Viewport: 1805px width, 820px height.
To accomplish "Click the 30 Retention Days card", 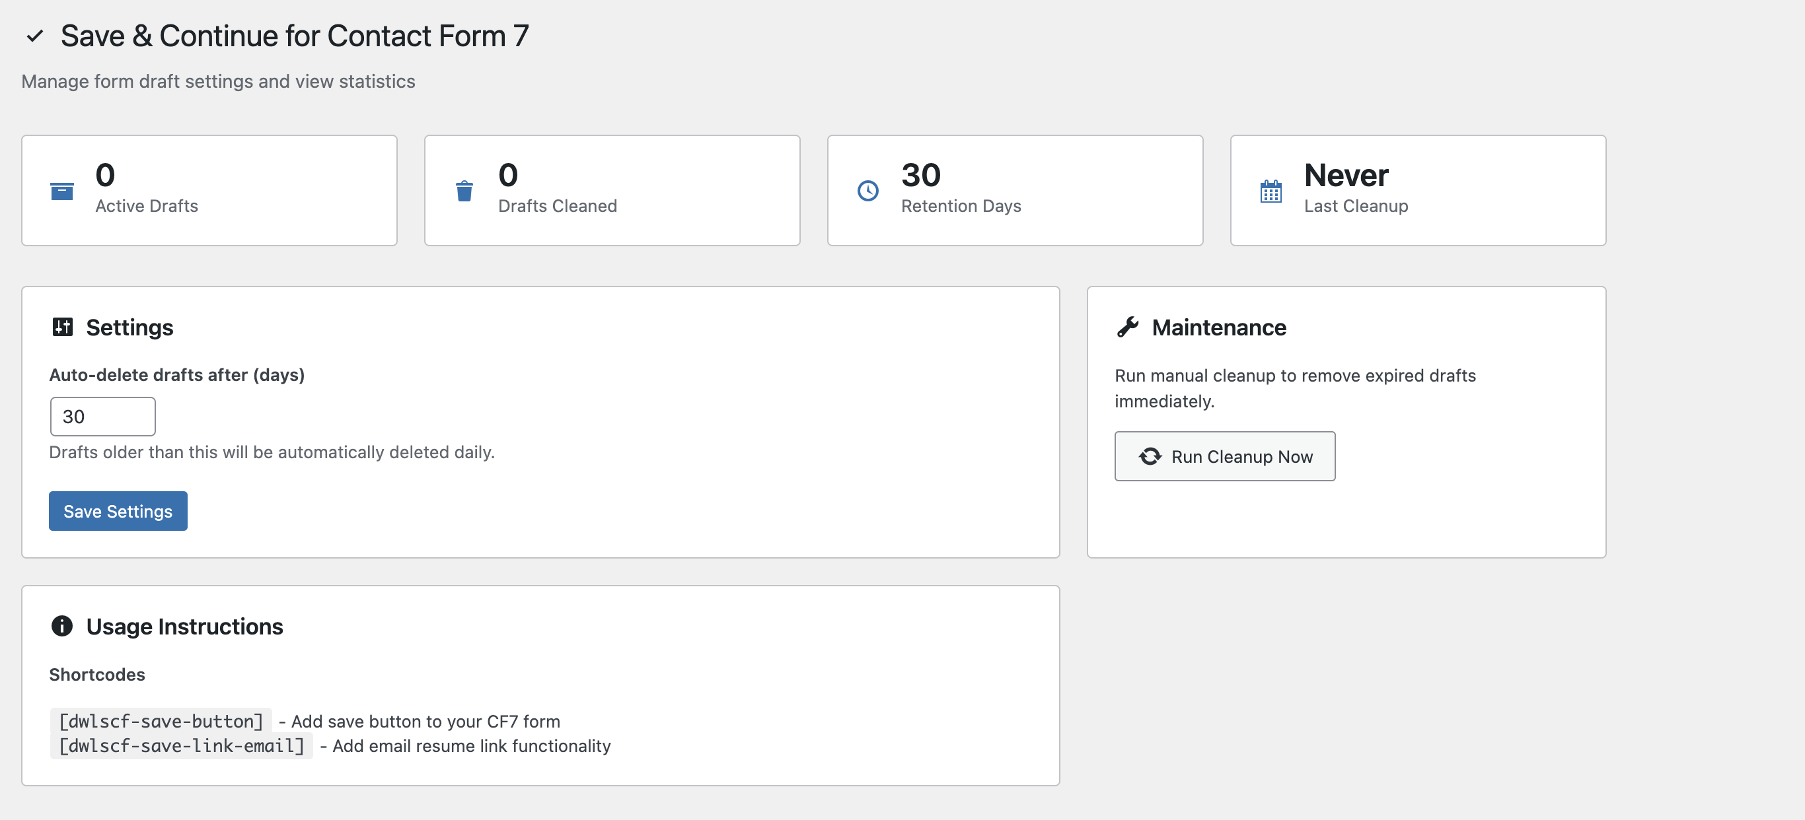I will [x=1015, y=190].
